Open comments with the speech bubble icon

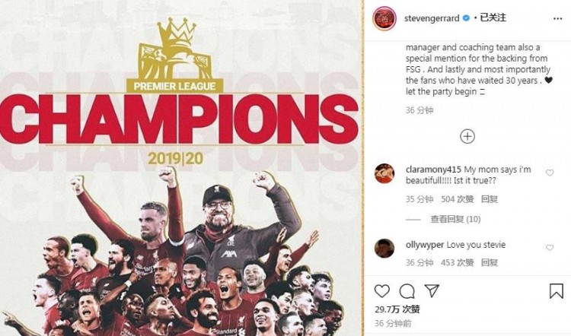407,291
